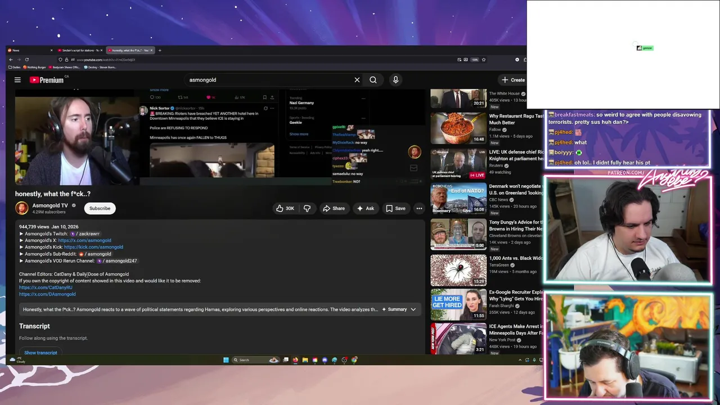Open Windows Start menu
The width and height of the screenshot is (720, 405).
(x=226, y=360)
